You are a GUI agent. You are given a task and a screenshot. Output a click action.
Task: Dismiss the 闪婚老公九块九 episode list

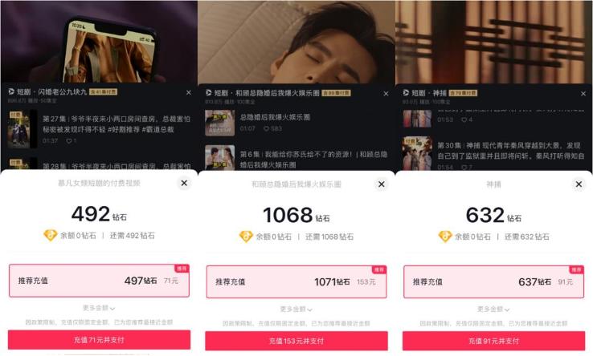[x=188, y=92]
